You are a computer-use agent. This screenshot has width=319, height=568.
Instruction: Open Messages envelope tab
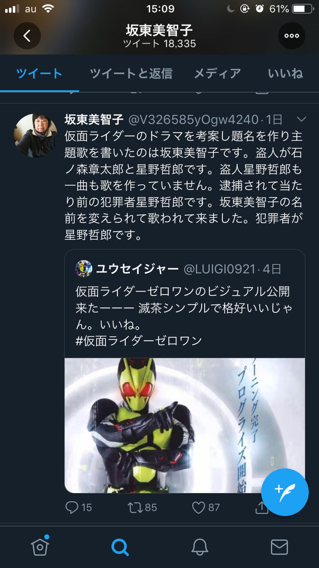click(x=279, y=547)
